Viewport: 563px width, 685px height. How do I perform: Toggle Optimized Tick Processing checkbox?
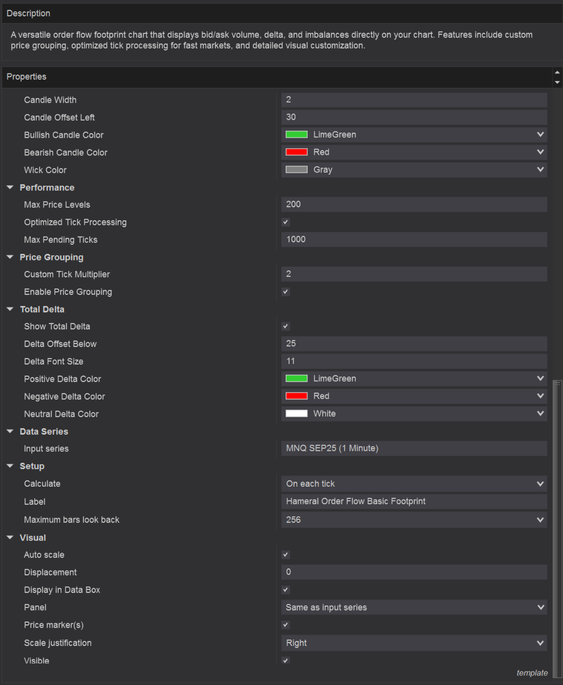(286, 222)
